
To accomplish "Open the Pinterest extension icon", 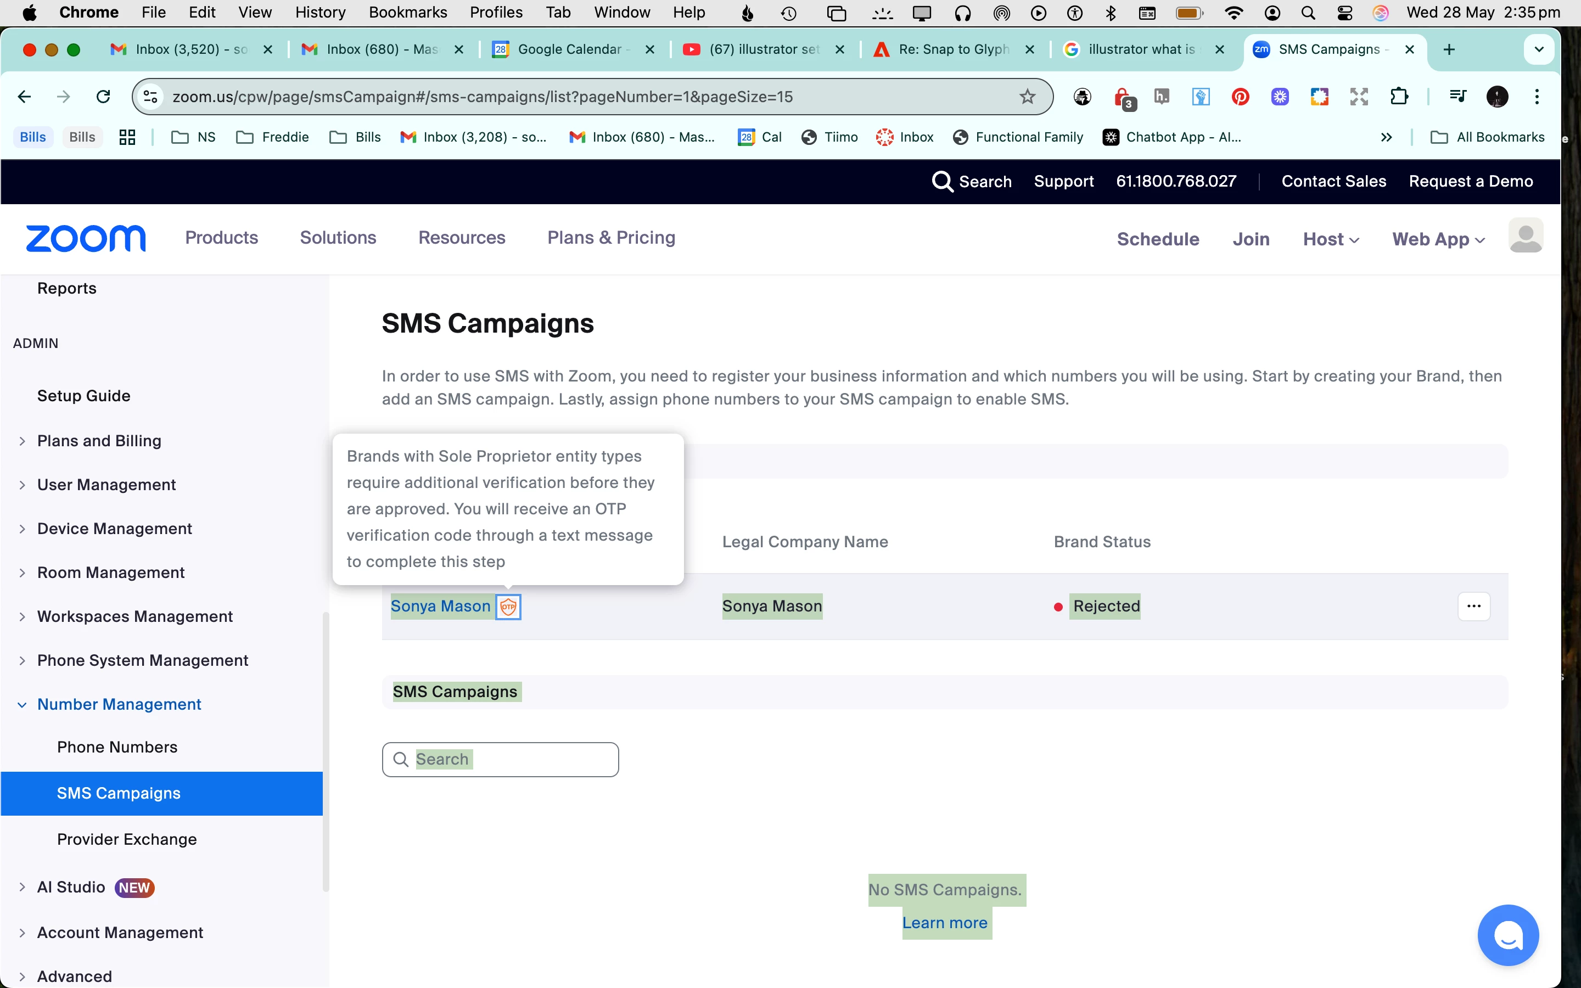I will (1240, 97).
